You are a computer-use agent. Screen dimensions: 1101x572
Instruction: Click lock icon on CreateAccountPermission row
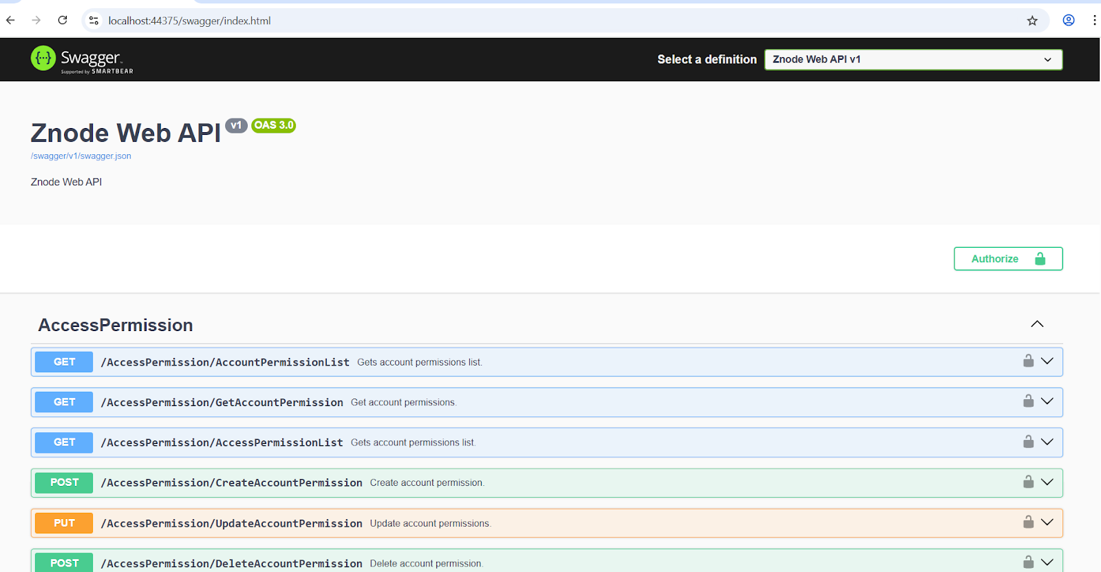pyautogui.click(x=1028, y=481)
